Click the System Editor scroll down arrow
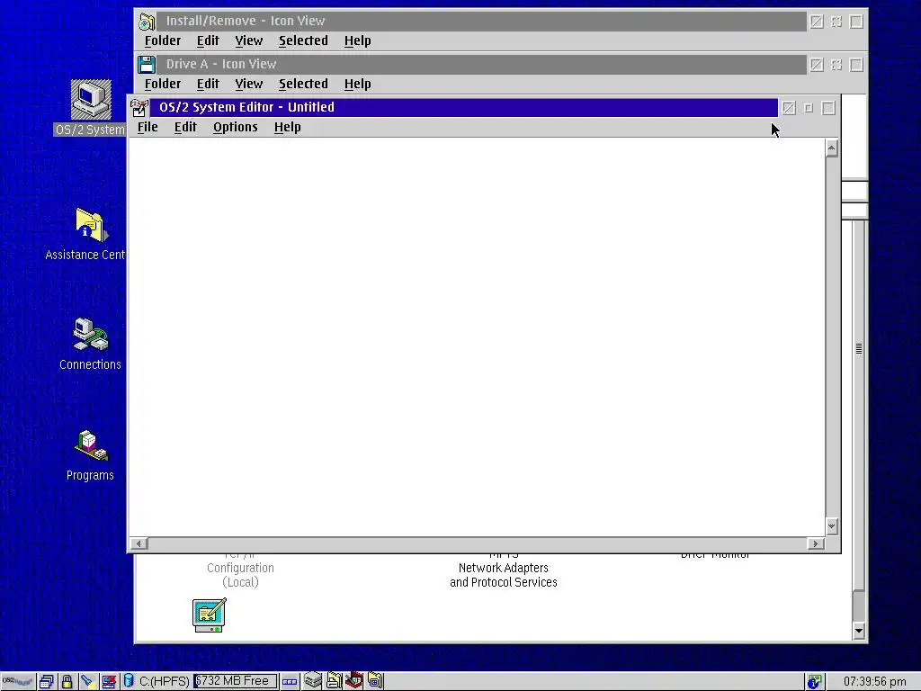Screen dimensions: 921x691 [831, 526]
